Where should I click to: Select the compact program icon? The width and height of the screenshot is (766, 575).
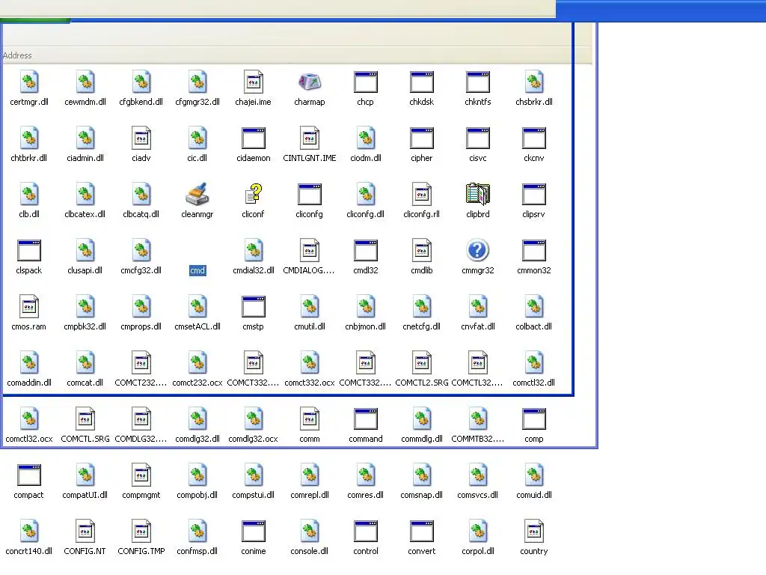pos(29,475)
